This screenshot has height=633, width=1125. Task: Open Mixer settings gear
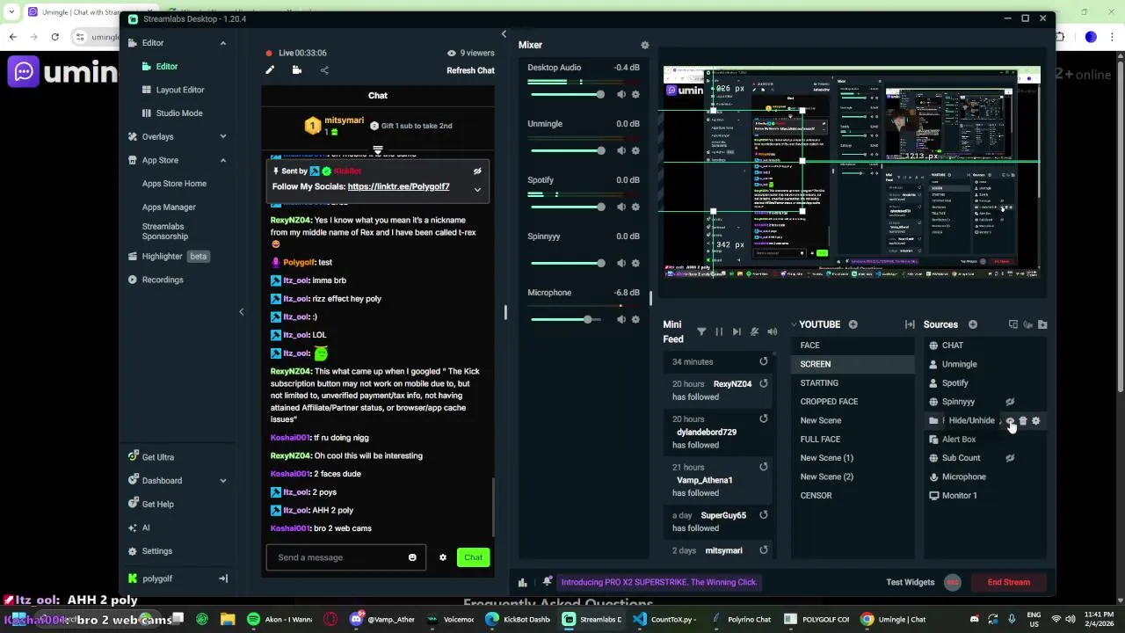[644, 45]
